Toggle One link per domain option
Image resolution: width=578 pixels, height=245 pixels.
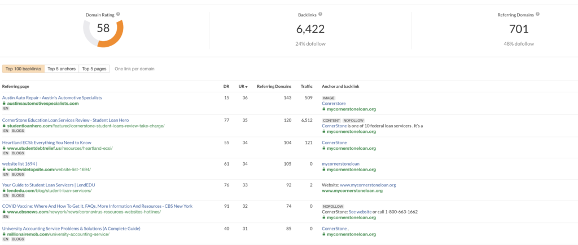coord(134,69)
